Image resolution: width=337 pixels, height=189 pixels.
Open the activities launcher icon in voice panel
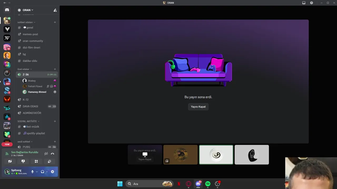(36, 161)
